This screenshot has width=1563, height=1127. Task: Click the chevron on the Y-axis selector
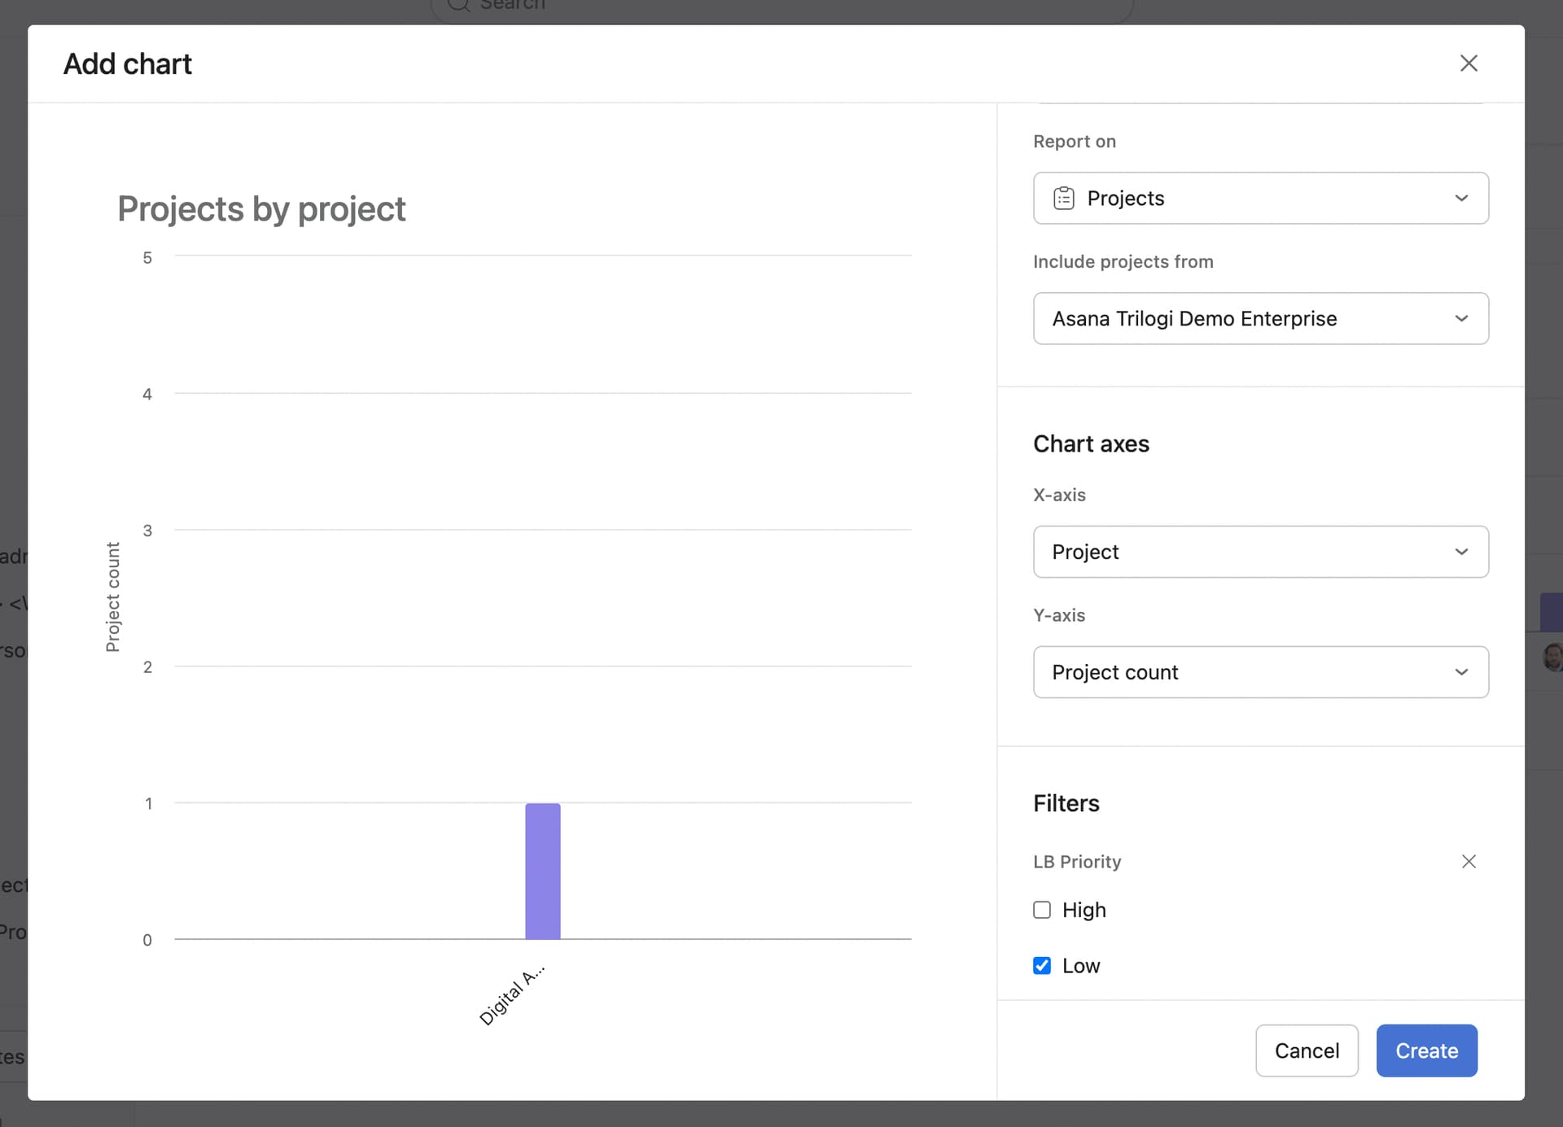[x=1462, y=672]
